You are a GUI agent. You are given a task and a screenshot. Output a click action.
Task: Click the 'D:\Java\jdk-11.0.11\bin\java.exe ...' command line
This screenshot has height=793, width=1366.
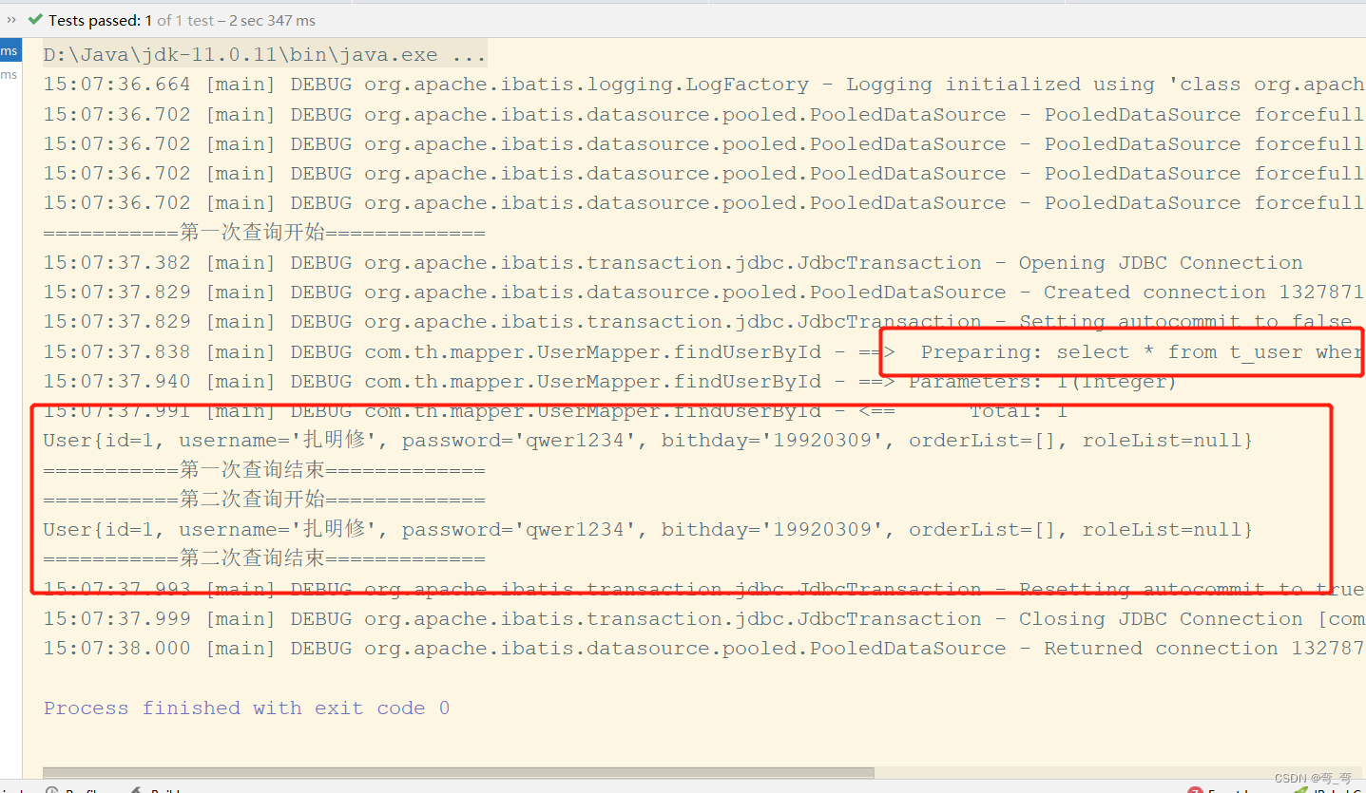pos(264,55)
